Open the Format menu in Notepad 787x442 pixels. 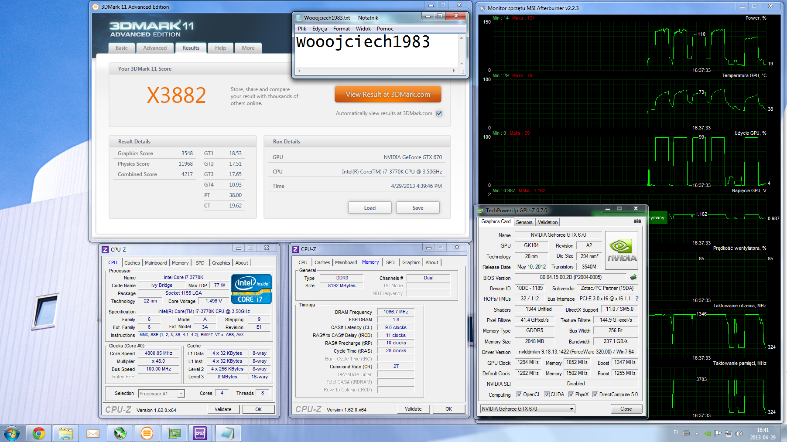[x=342, y=29]
